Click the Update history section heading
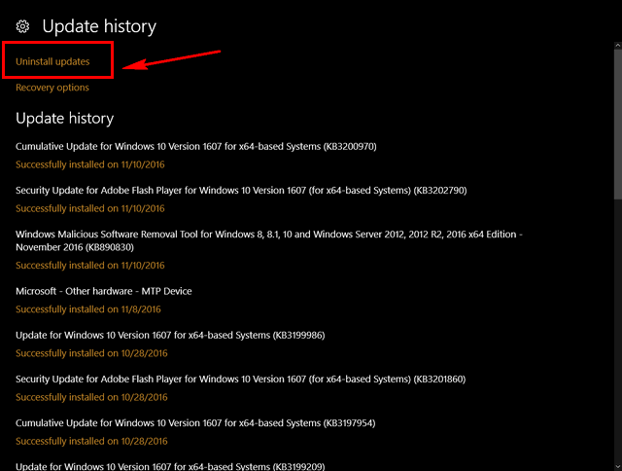This screenshot has height=471, width=622. coord(65,119)
